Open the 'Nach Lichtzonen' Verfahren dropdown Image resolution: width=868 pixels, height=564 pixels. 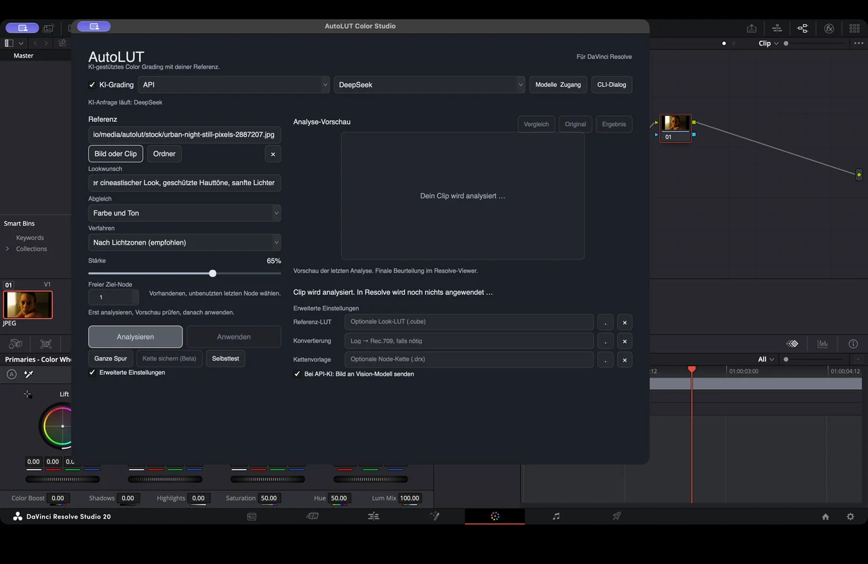184,242
